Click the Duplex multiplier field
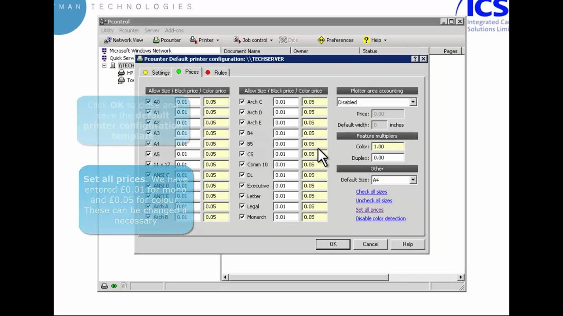The height and width of the screenshot is (316, 563). pos(388,158)
